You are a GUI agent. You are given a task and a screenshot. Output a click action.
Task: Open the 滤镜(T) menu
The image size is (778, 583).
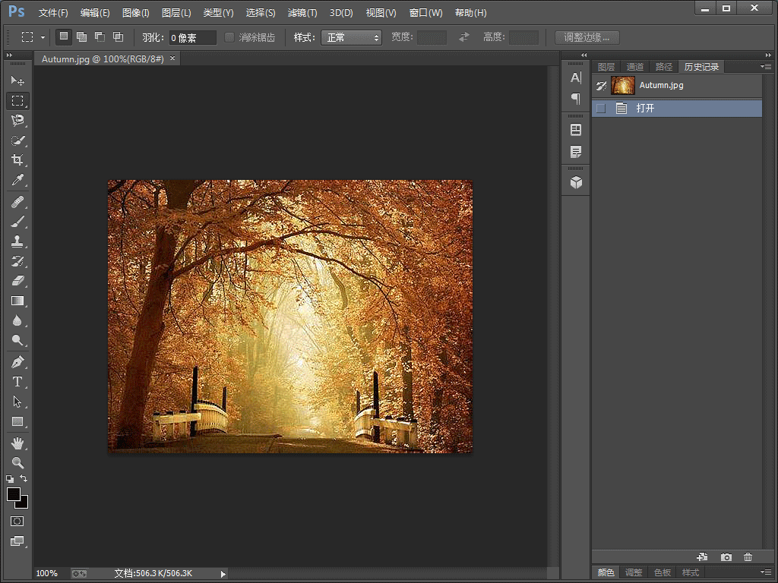(302, 13)
